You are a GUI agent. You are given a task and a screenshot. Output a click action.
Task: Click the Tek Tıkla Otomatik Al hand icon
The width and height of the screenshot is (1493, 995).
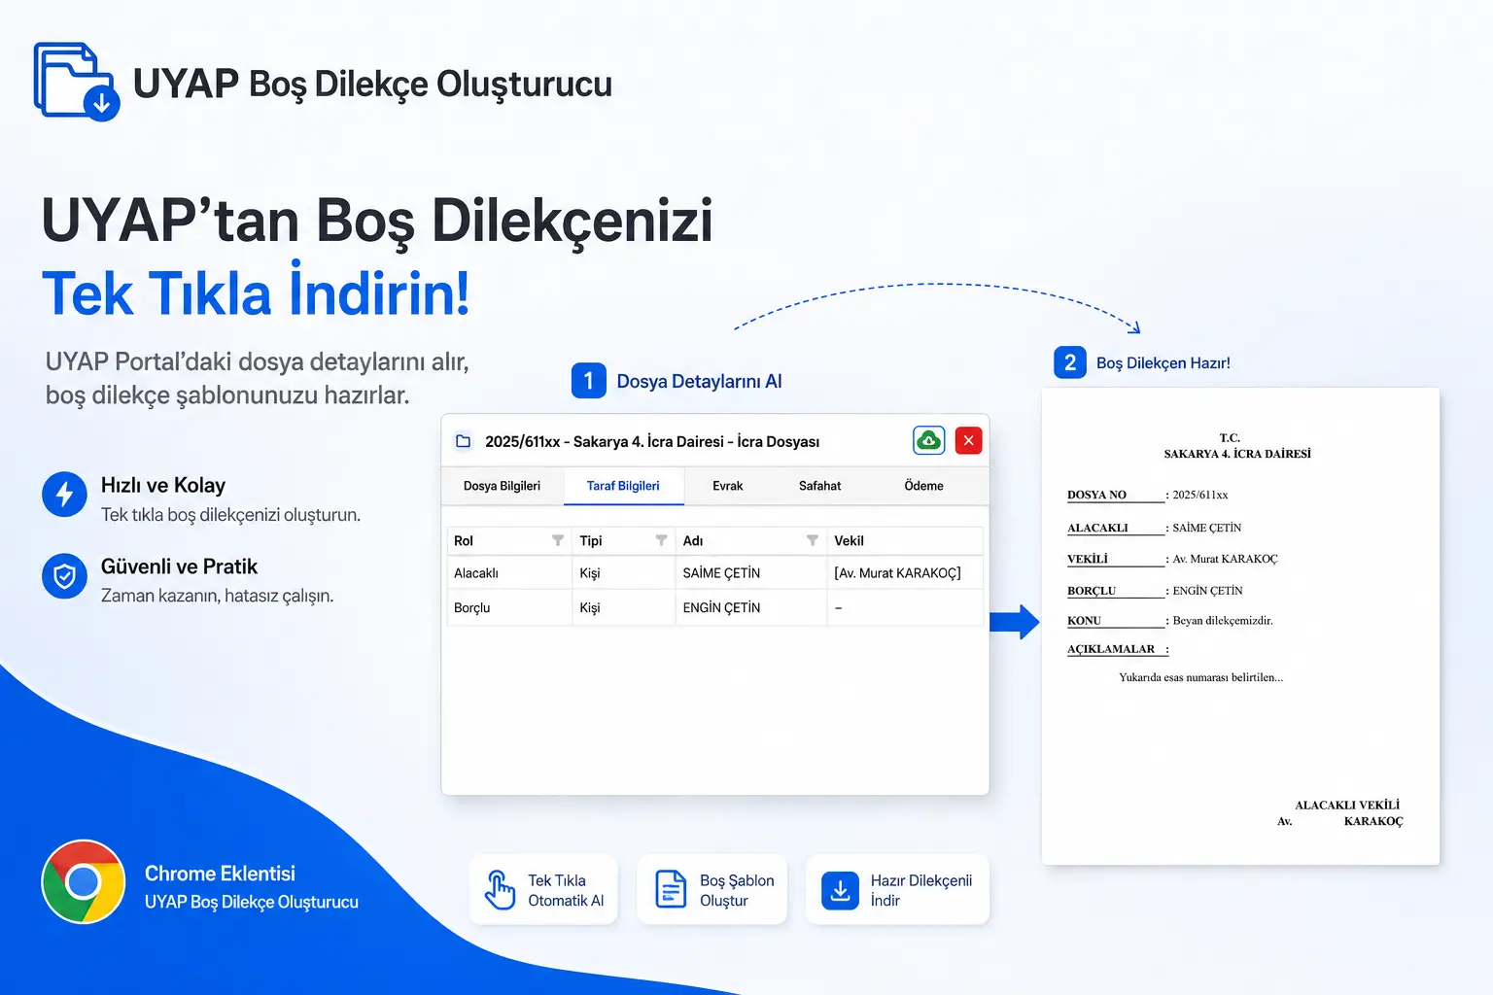[x=500, y=889]
